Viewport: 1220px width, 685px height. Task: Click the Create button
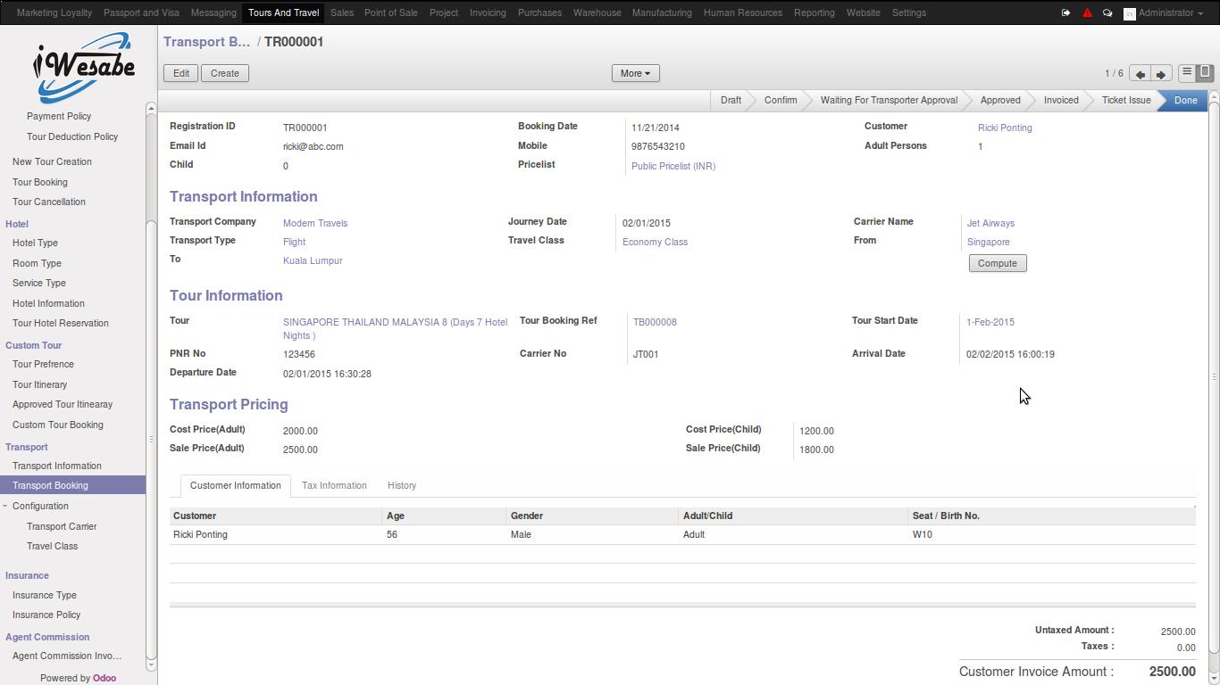pyautogui.click(x=225, y=73)
